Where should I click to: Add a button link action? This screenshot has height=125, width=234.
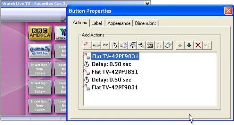(141, 45)
